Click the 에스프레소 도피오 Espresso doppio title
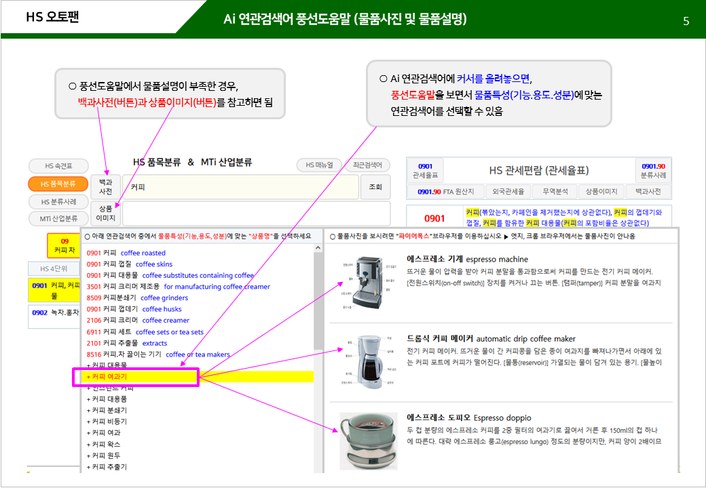Image resolution: width=706 pixels, height=488 pixels. click(x=468, y=418)
